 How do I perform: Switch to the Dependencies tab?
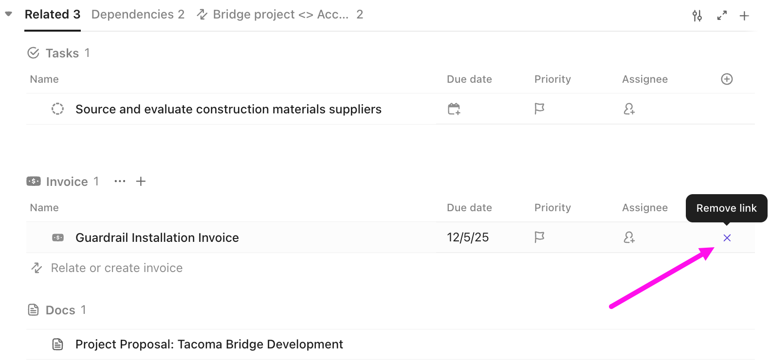point(138,14)
